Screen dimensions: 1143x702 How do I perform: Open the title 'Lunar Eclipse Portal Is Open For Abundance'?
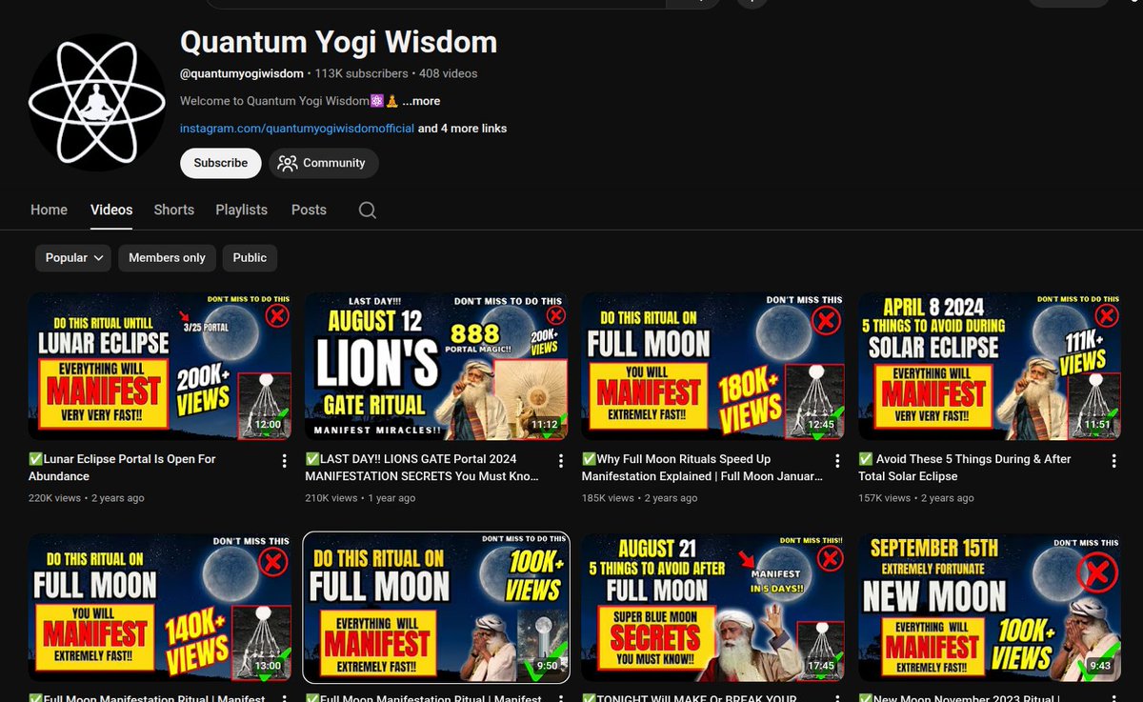click(x=123, y=468)
